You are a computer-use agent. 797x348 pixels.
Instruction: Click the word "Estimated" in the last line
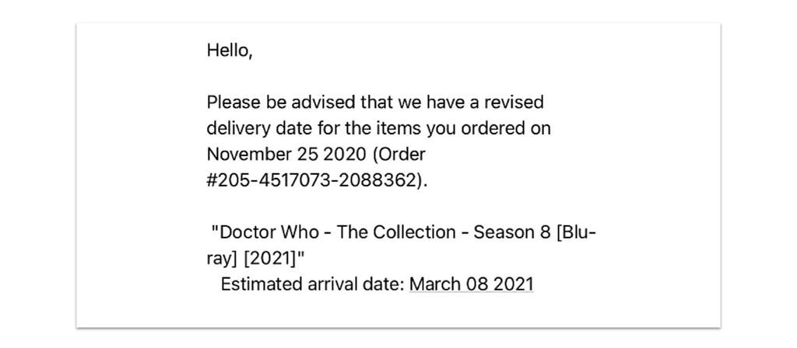tap(262, 284)
